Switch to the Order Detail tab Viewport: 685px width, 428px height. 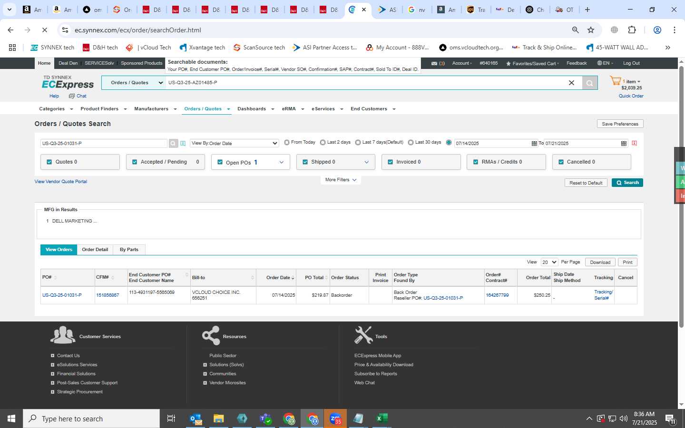[95, 250]
